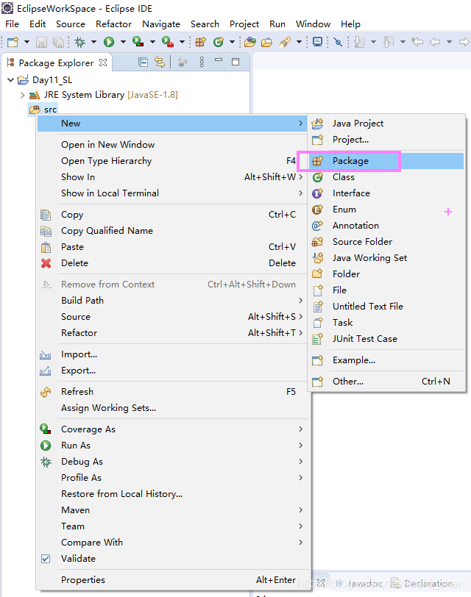Click the Search flashlight toolbar icon

tap(285, 41)
